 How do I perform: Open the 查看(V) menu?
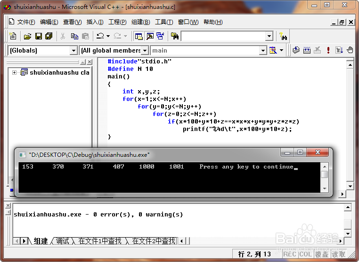73,22
